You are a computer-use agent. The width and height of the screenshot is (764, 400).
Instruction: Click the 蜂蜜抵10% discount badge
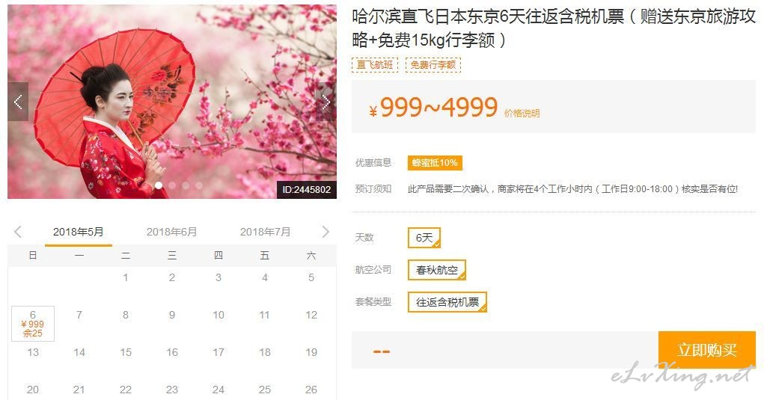point(435,162)
